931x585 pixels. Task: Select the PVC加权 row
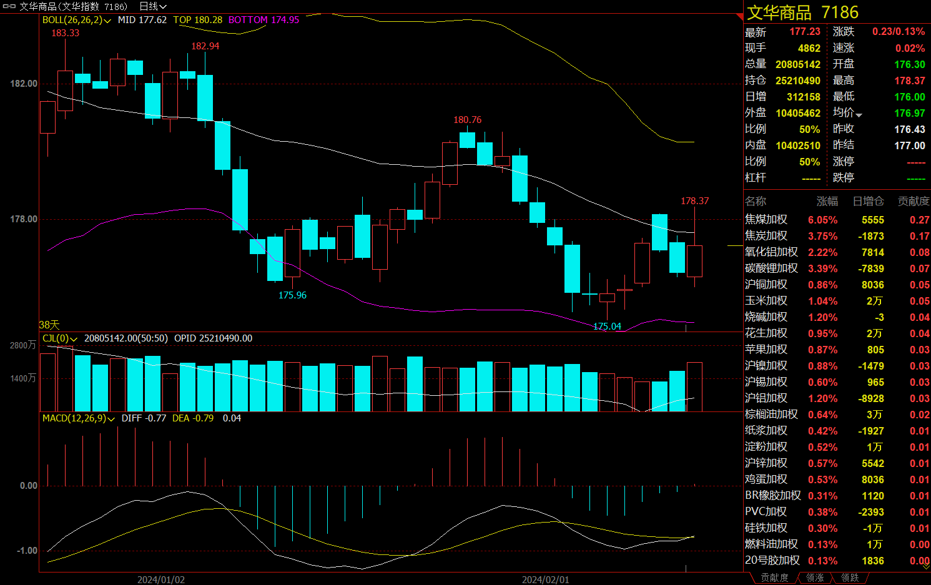[837, 512]
